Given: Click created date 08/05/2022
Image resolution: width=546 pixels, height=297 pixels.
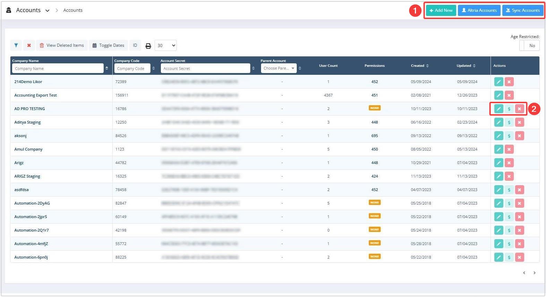Looking at the screenshot, I should point(421,149).
